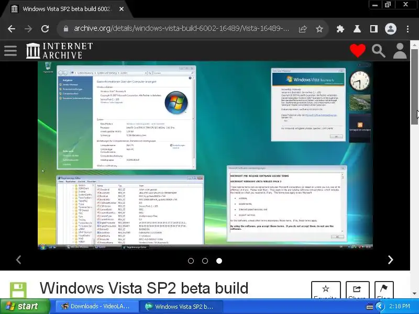The width and height of the screenshot is (419, 314).
Task: Share this page via toolbar icon
Action: [303, 29]
